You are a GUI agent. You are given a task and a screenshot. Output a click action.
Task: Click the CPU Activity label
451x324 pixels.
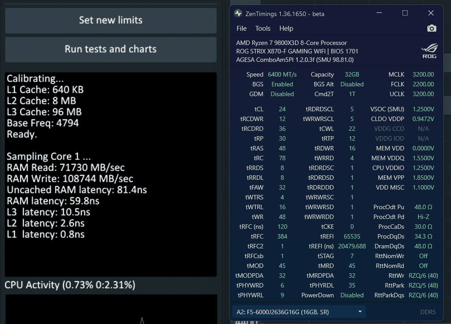pyautogui.click(x=70, y=285)
